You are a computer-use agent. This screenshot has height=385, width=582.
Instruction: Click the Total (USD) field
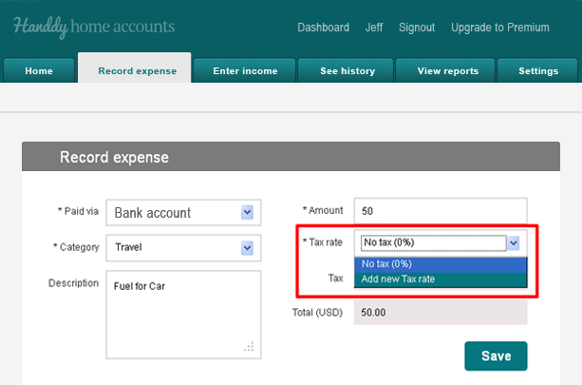click(x=441, y=313)
